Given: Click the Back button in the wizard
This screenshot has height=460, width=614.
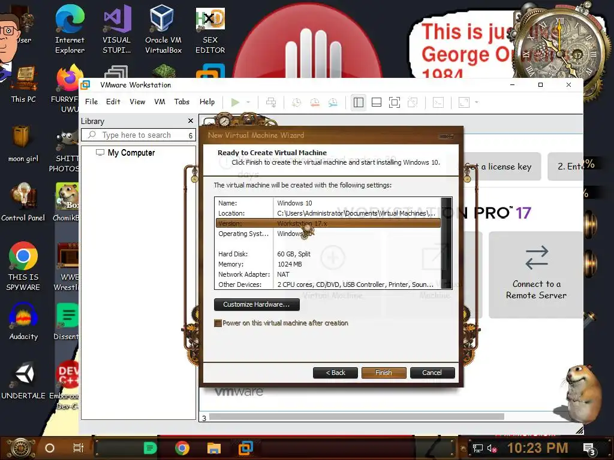Looking at the screenshot, I should (335, 373).
